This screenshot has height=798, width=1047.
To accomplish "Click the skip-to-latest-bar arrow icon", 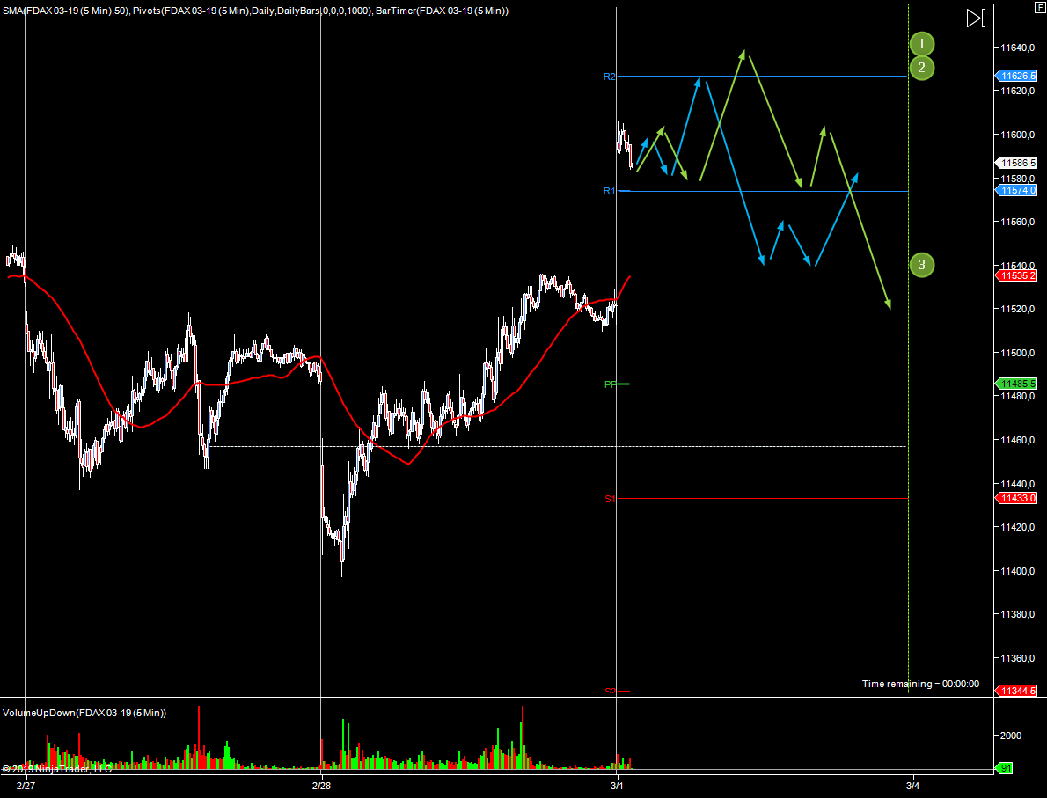I will [976, 18].
